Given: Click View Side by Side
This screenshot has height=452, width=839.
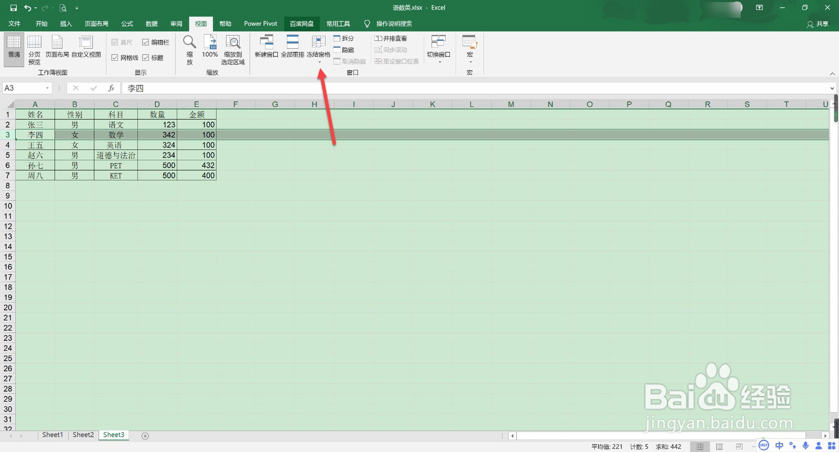Looking at the screenshot, I should (x=391, y=38).
